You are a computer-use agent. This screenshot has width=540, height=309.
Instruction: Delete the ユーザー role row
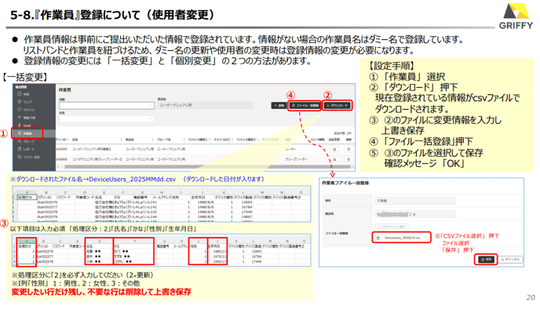point(348,149)
